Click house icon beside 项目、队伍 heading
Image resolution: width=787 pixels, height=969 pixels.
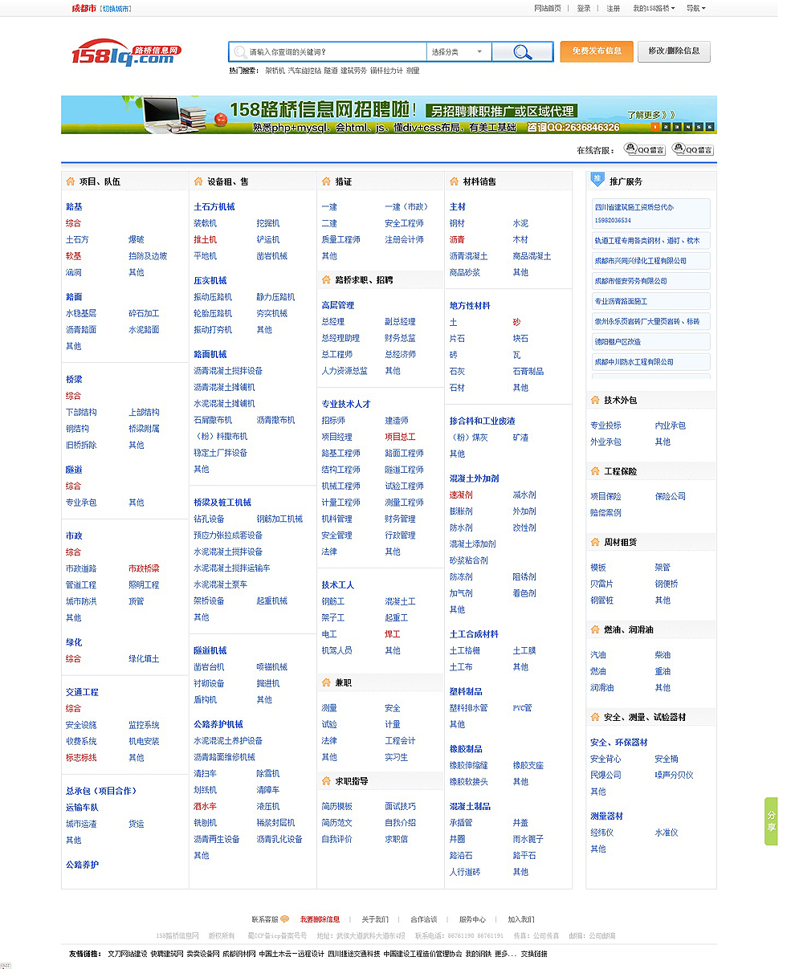[71, 181]
